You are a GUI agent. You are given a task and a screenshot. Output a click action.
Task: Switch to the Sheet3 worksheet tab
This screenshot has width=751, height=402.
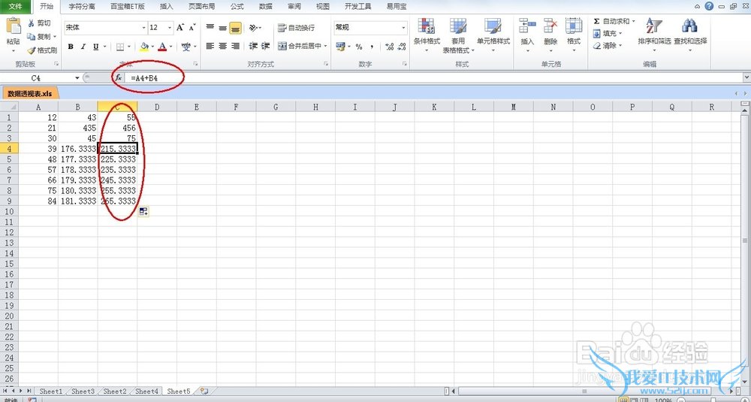point(83,391)
